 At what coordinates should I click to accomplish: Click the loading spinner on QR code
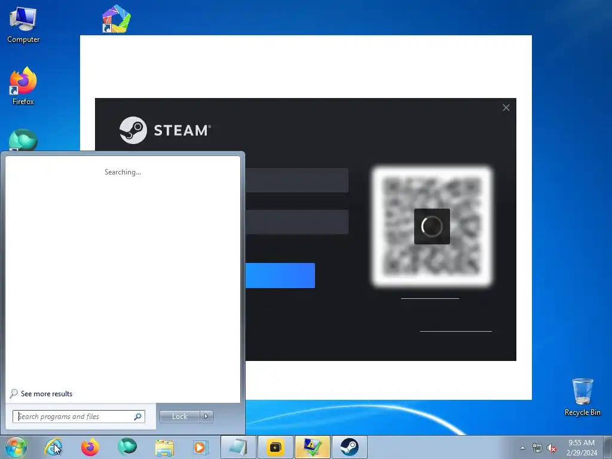(432, 227)
